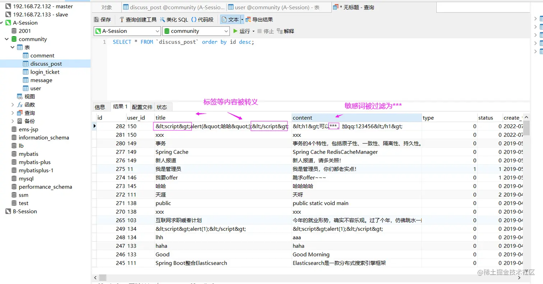Click the Save (保存) toolbar button
The height and width of the screenshot is (284, 543).
102,20
